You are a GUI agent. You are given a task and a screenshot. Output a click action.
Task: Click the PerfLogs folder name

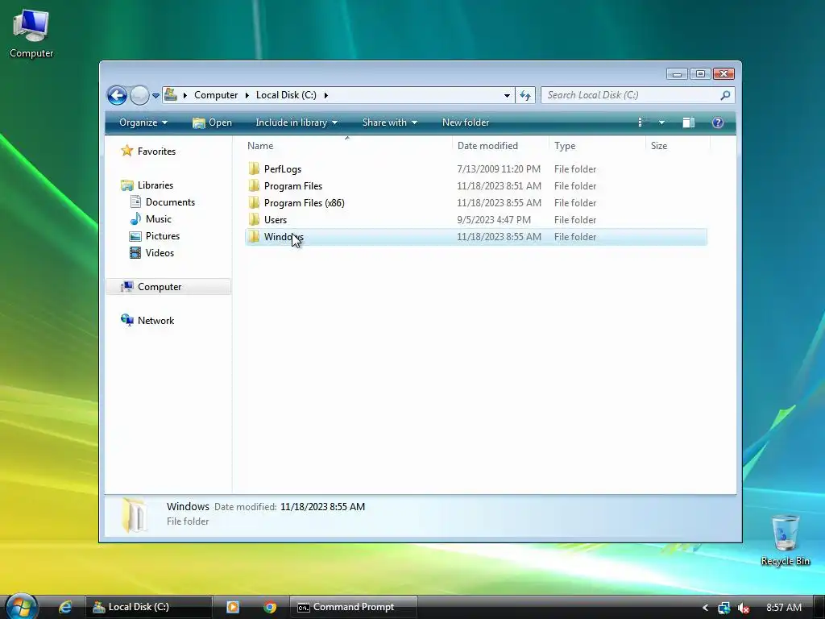[283, 169]
